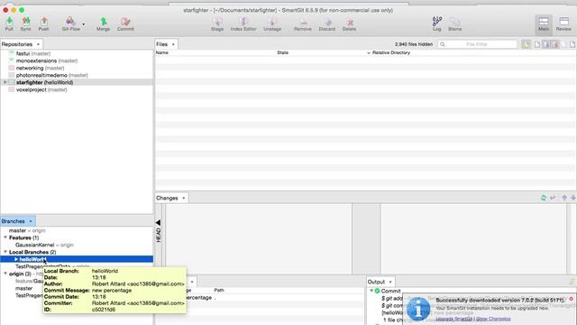577x325 pixels.
Task: Start a merge with the Merge icon
Action: coord(104,23)
